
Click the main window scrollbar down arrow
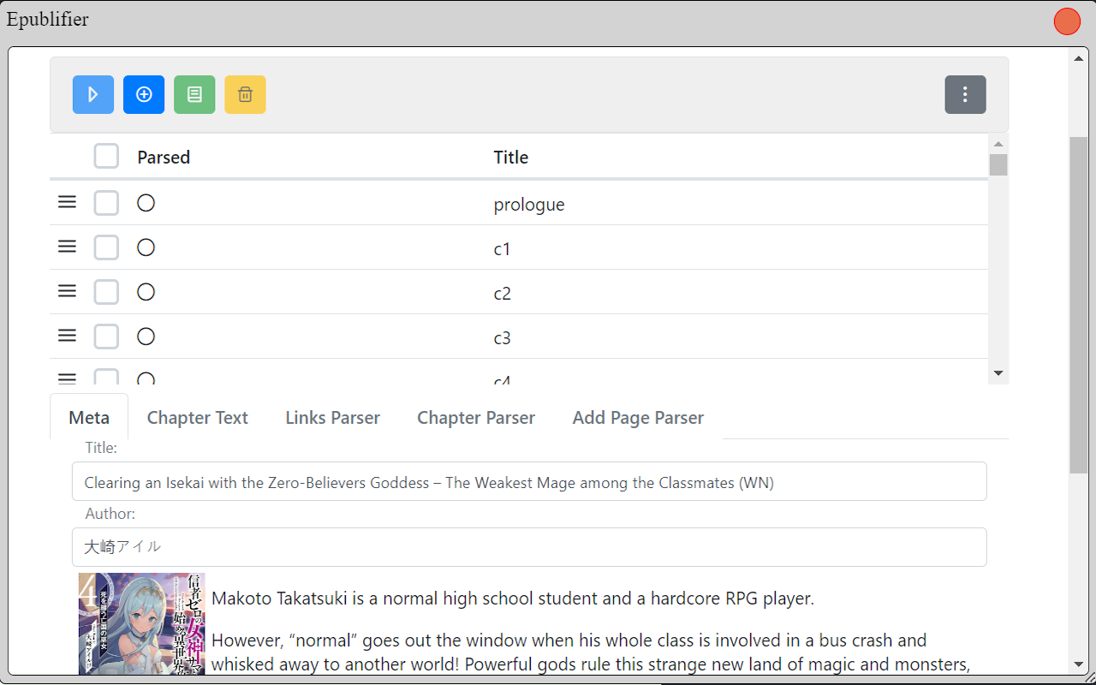(x=1079, y=664)
